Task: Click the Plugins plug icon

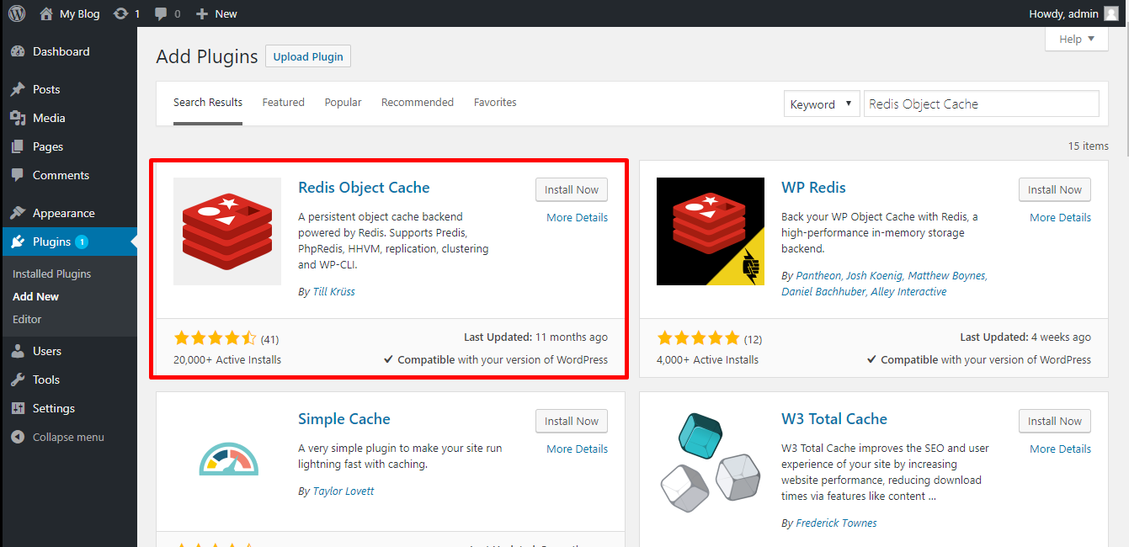Action: click(x=18, y=242)
